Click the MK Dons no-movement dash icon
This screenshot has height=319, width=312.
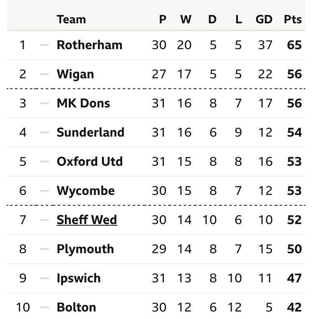click(44, 103)
